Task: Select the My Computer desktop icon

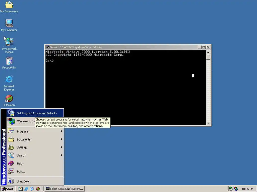Action: coord(9,25)
